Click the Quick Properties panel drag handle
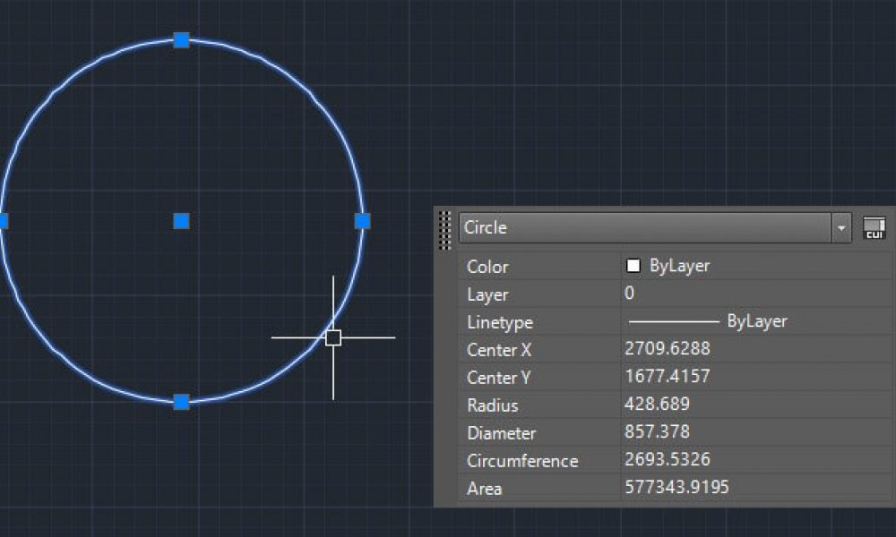Image resolution: width=896 pixels, height=537 pixels. click(x=445, y=230)
